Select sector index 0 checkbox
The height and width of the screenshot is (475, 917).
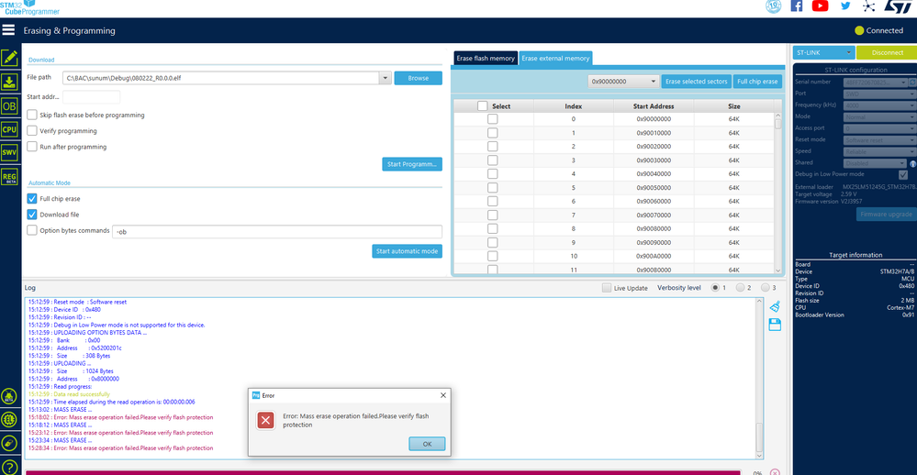point(492,118)
